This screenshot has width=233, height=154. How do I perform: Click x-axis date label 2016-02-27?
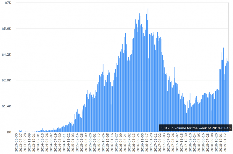(116, 142)
